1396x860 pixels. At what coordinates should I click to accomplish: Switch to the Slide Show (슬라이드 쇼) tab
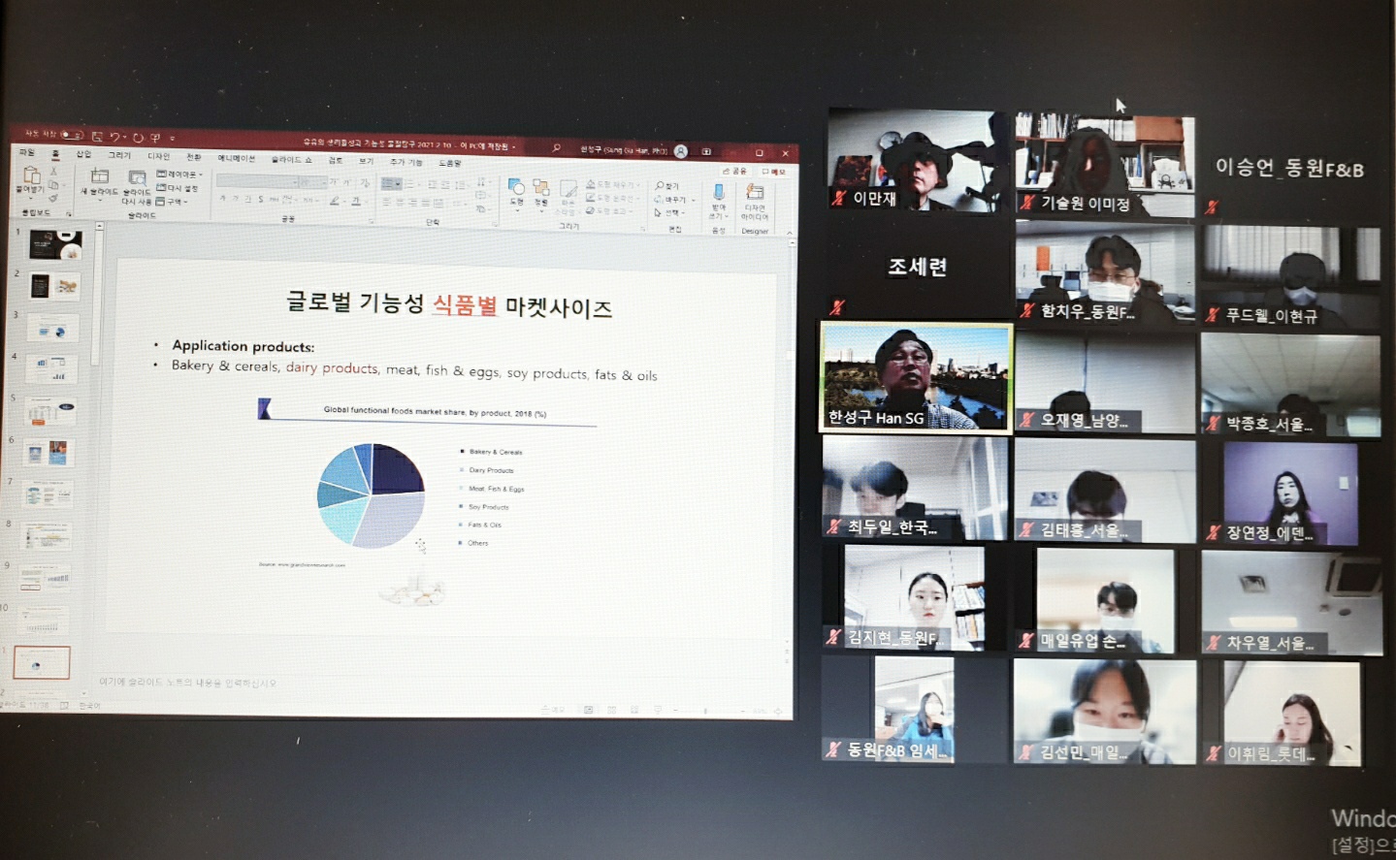291,160
